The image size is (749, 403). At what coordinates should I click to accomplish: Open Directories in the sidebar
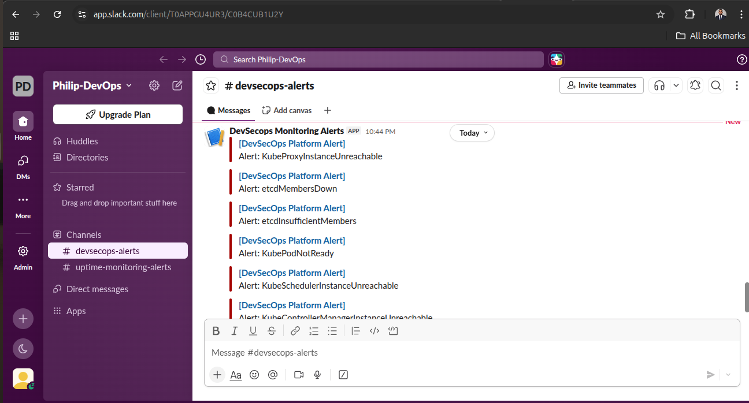[x=87, y=157]
